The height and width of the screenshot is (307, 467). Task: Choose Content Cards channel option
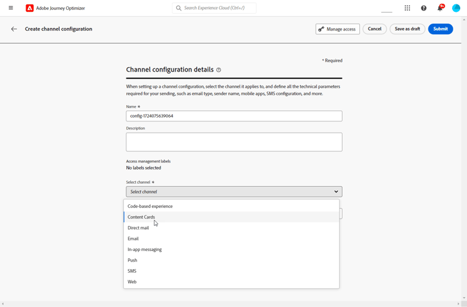(141, 217)
